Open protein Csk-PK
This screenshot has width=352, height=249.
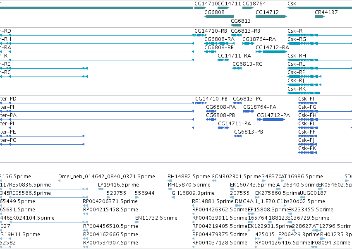pos(307,149)
